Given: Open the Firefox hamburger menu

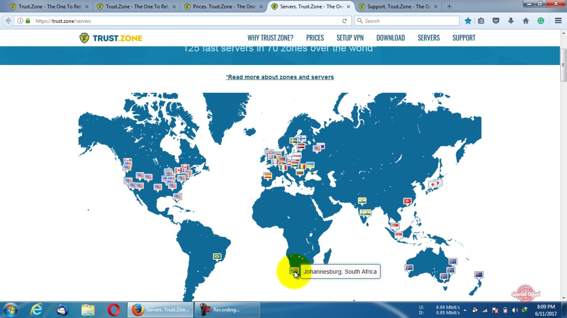Looking at the screenshot, I should pos(558,21).
